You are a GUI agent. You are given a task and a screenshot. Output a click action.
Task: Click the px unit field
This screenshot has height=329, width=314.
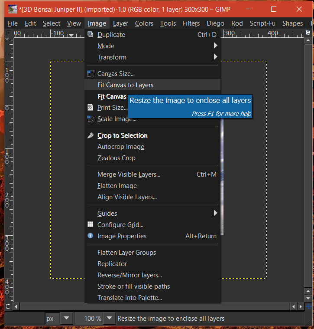point(52,318)
